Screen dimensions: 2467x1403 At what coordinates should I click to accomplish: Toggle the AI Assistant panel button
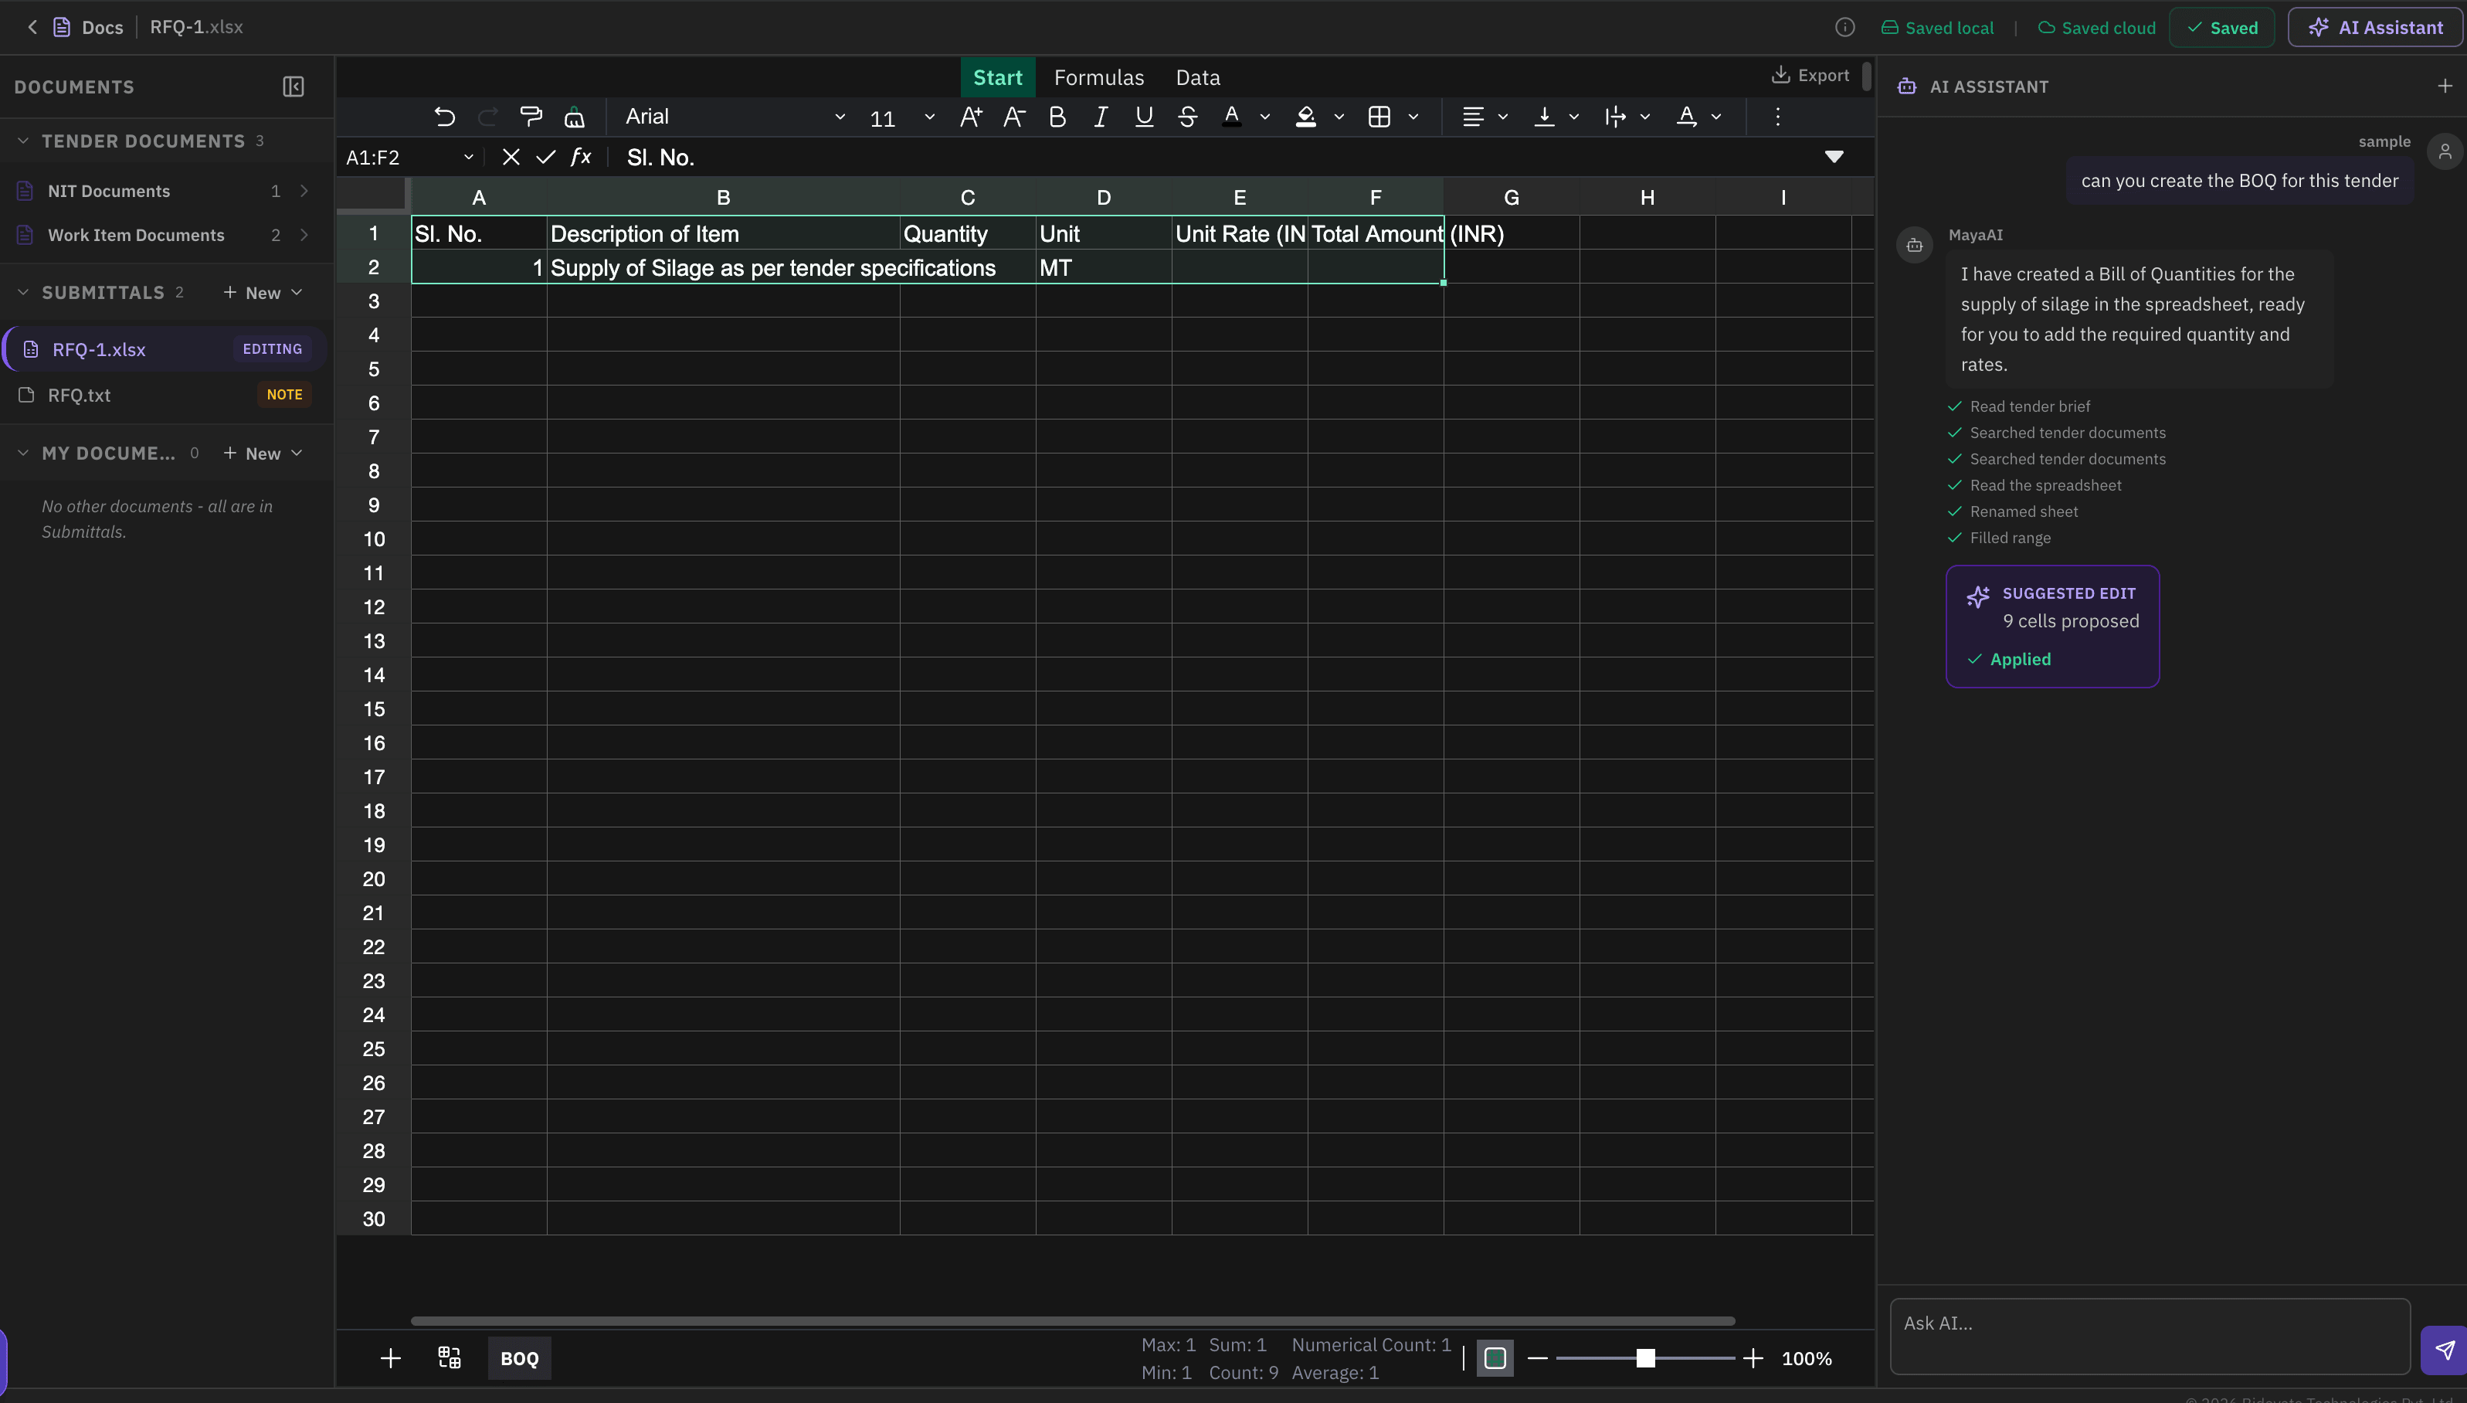(x=2376, y=28)
